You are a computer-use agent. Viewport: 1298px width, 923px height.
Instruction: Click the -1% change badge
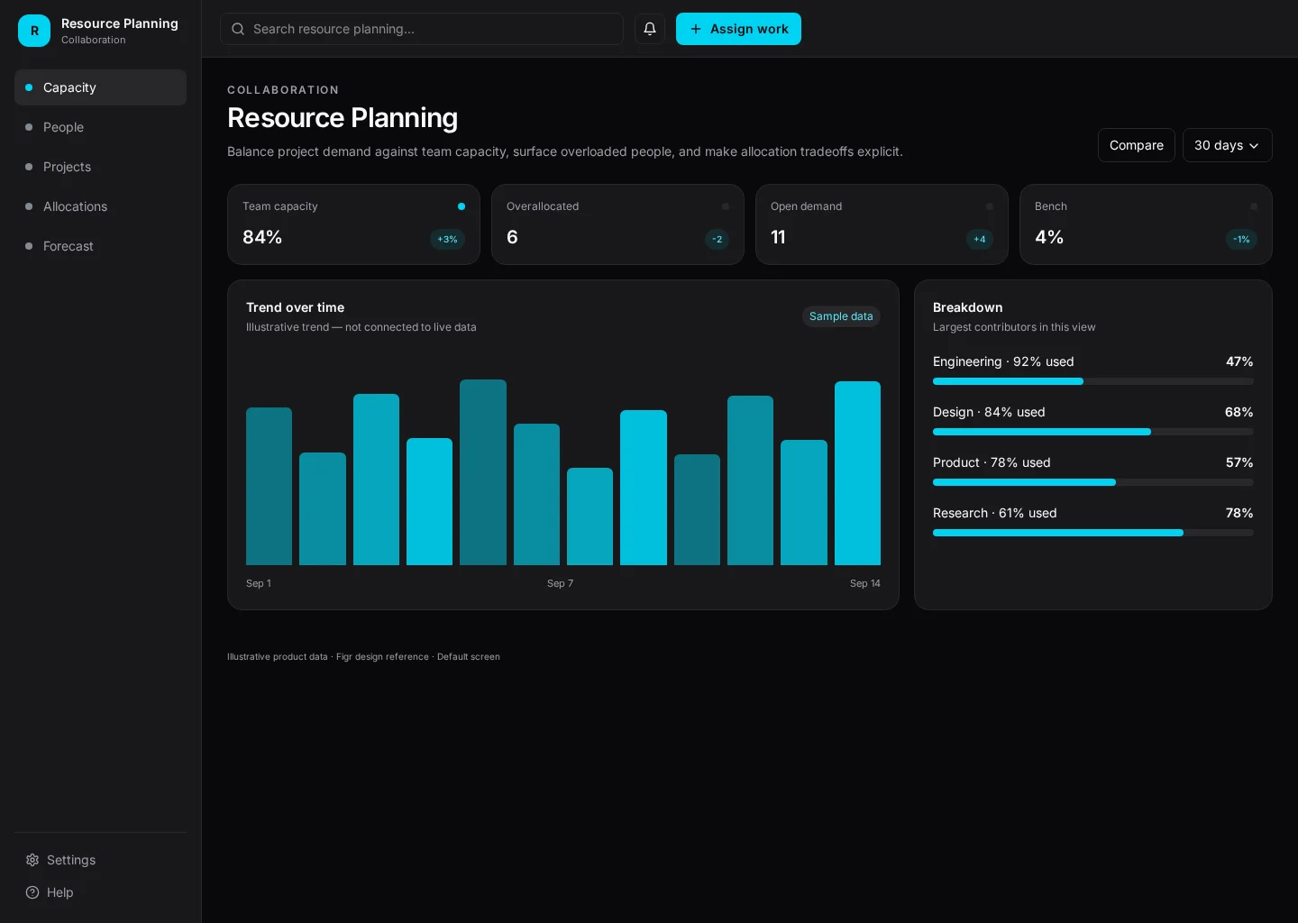pyautogui.click(x=1241, y=239)
